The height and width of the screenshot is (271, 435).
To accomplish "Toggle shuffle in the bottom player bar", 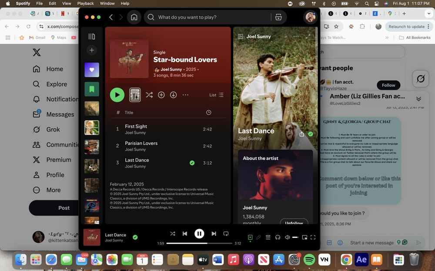I will (173, 234).
